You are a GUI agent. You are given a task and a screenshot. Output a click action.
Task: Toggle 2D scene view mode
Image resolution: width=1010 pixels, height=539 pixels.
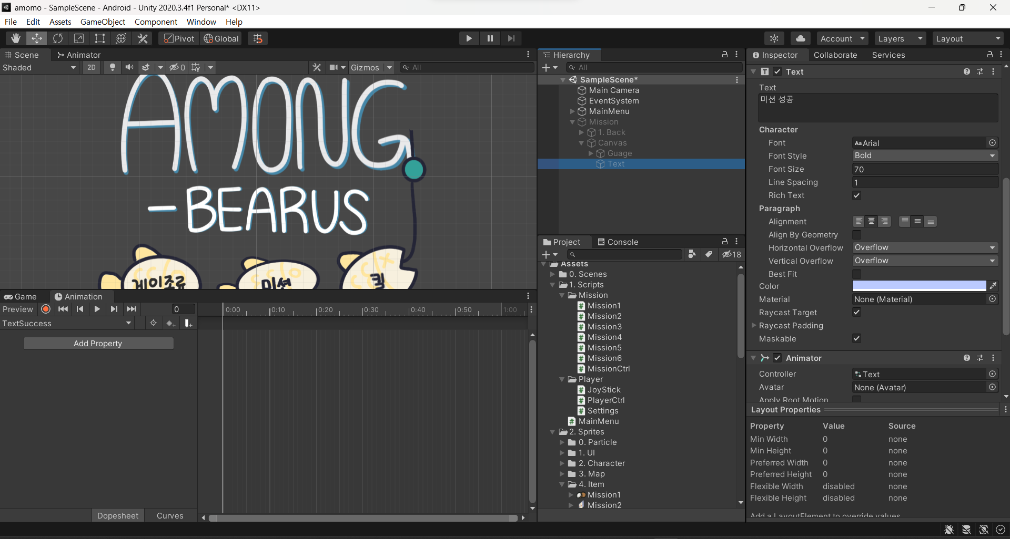(x=92, y=67)
